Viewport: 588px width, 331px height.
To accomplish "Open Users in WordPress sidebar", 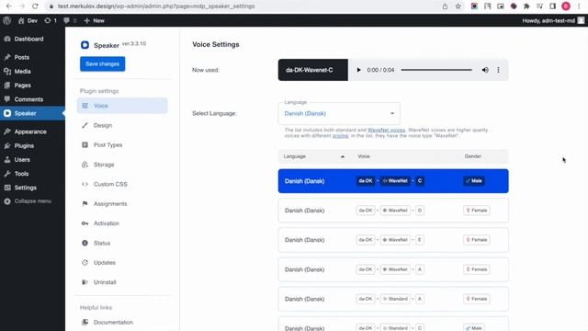I will click(x=33, y=159).
